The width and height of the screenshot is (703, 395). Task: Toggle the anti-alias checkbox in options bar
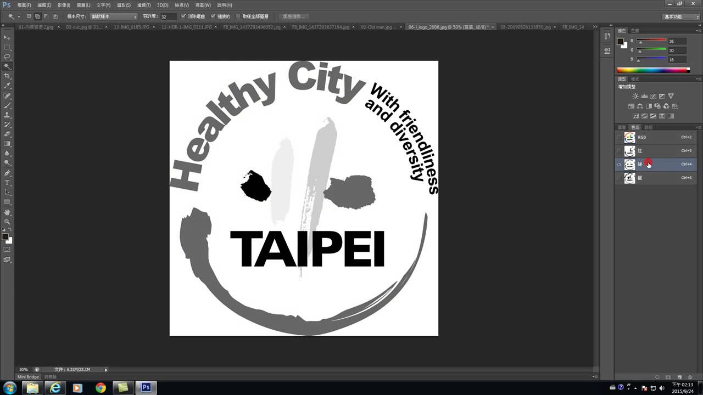(183, 16)
